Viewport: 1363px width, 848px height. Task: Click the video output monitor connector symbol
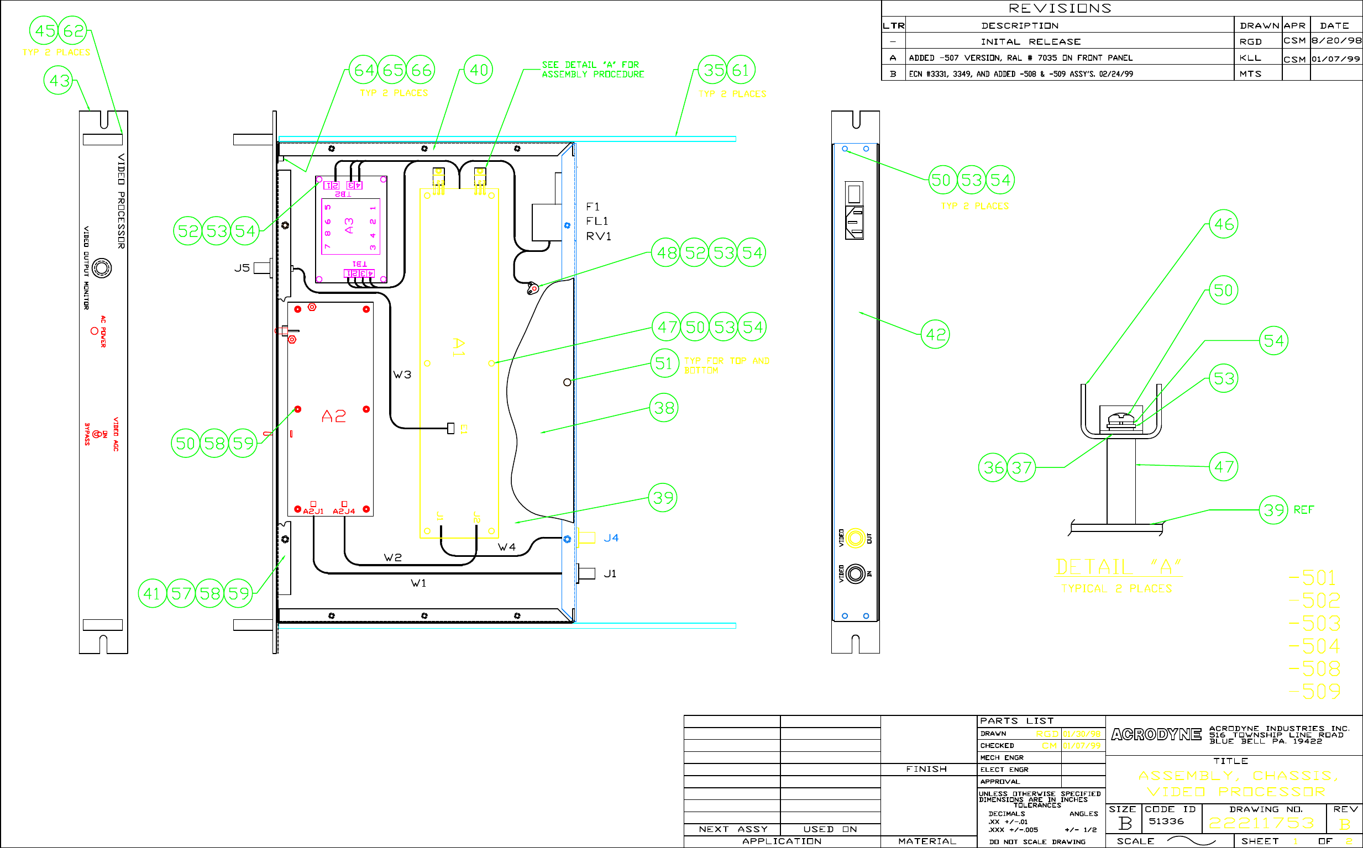(102, 268)
